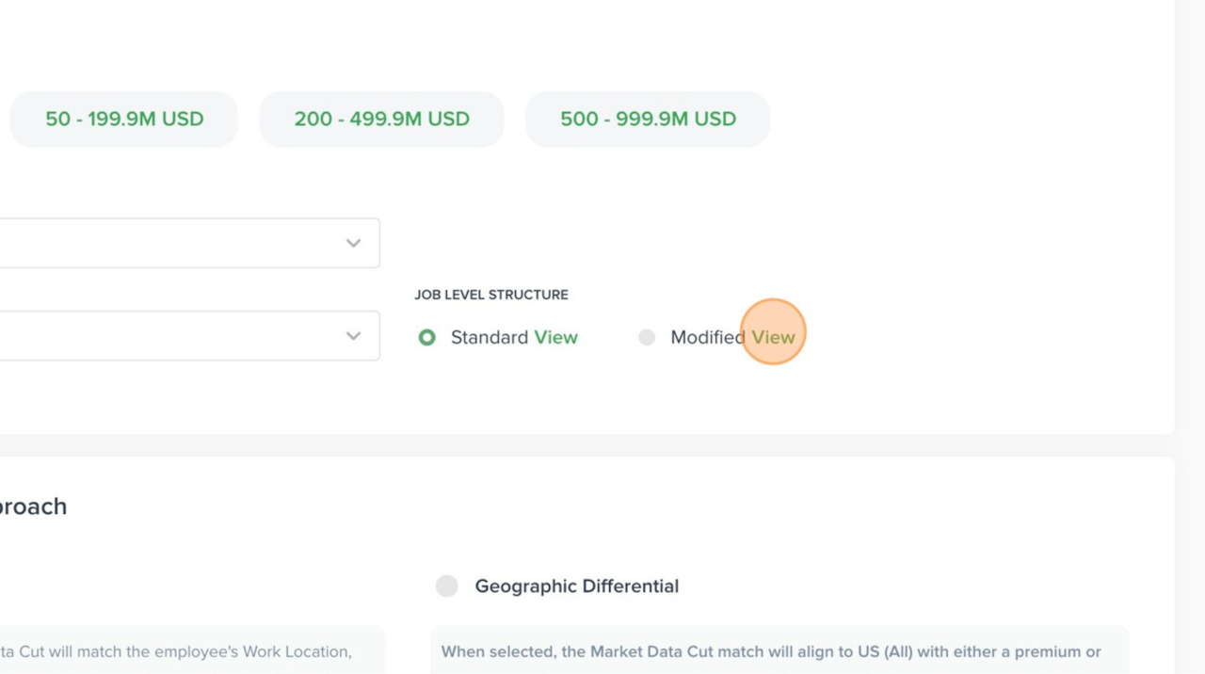Click the Work Location description box
This screenshot has height=674, width=1205.
click(x=188, y=650)
